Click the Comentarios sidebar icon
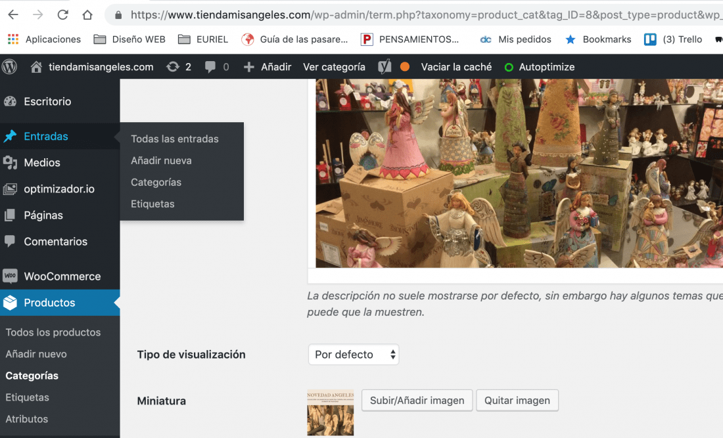The height and width of the screenshot is (438, 723). click(x=10, y=242)
